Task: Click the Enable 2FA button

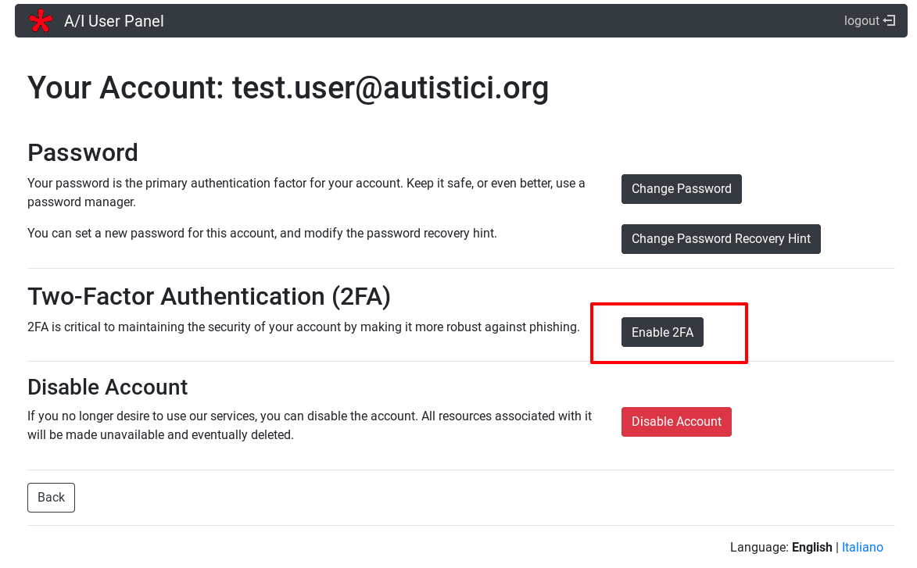Action: click(x=662, y=332)
